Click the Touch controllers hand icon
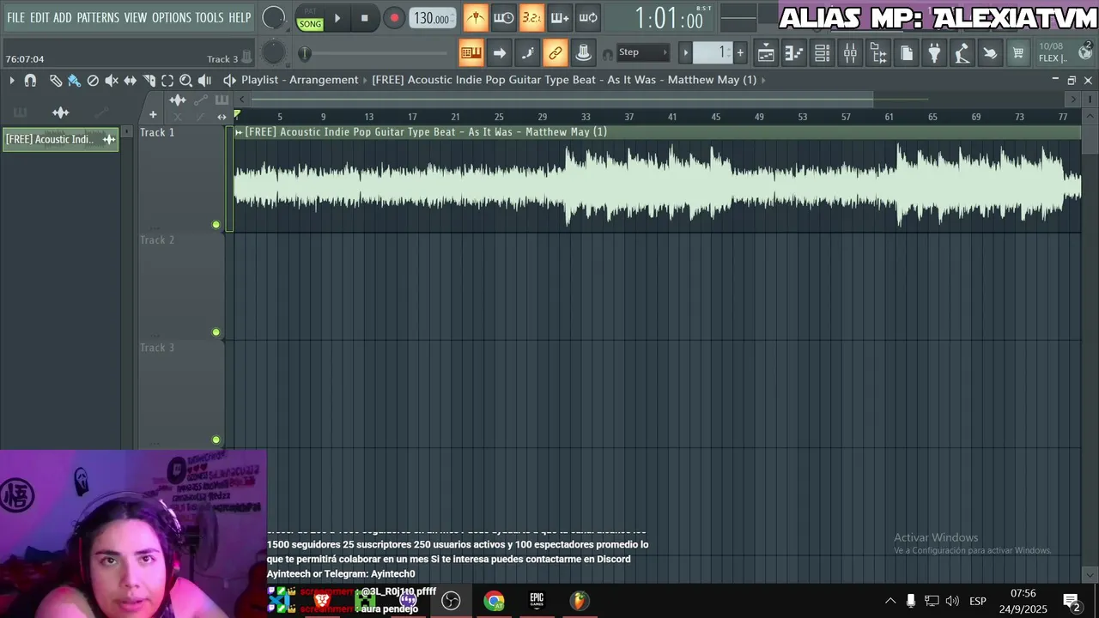Viewport: 1099px width, 618px height. tap(990, 53)
